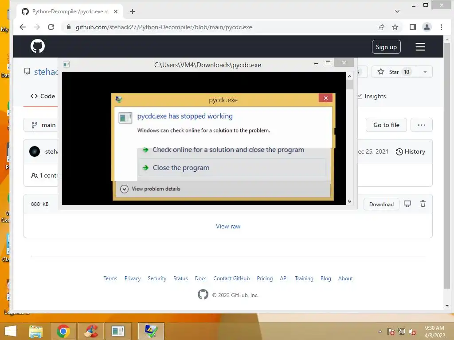454x340 pixels.
Task: Click the browser forward button
Action: [37, 27]
